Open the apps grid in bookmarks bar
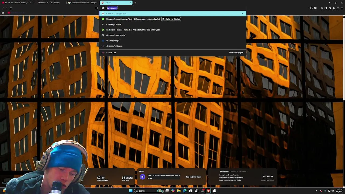The width and height of the screenshot is (345, 194). (3, 13)
